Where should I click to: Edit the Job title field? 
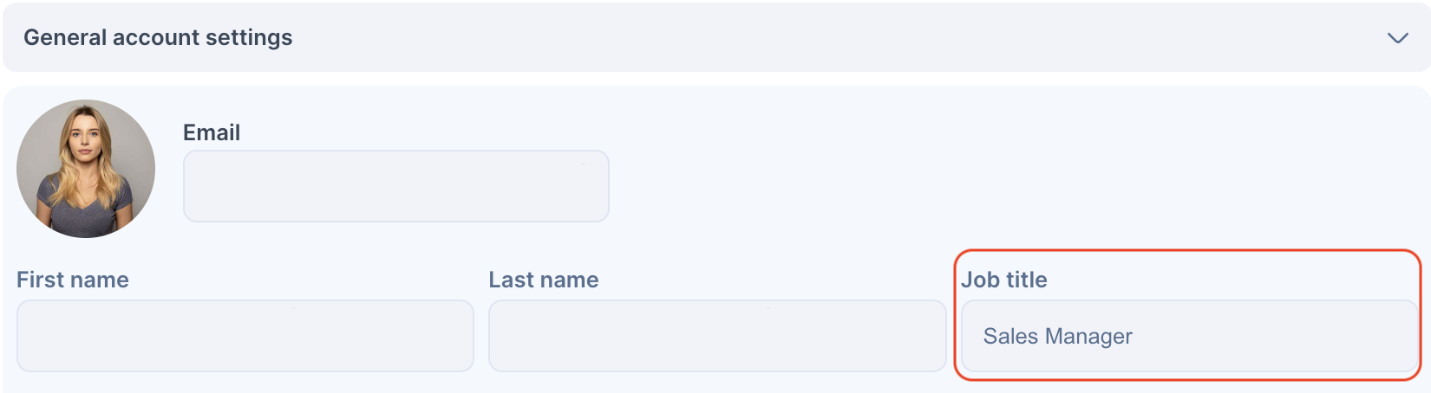point(1189,336)
